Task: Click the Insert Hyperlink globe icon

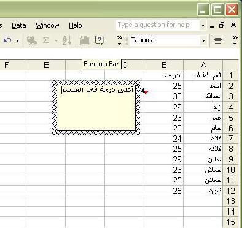Action: click(x=32, y=40)
